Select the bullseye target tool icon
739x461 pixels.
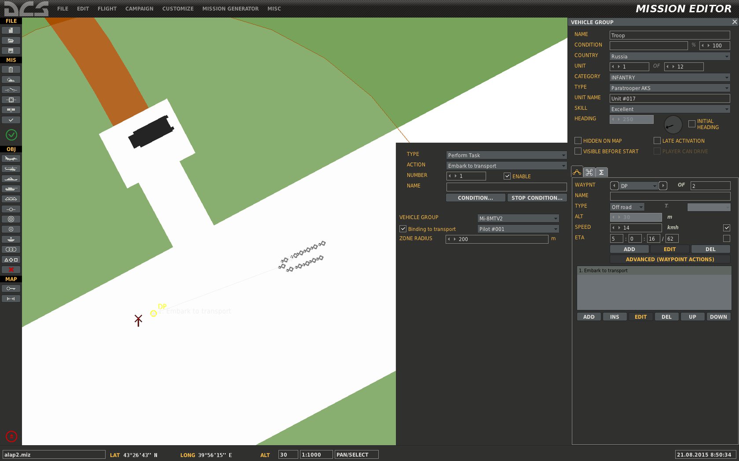(x=11, y=219)
